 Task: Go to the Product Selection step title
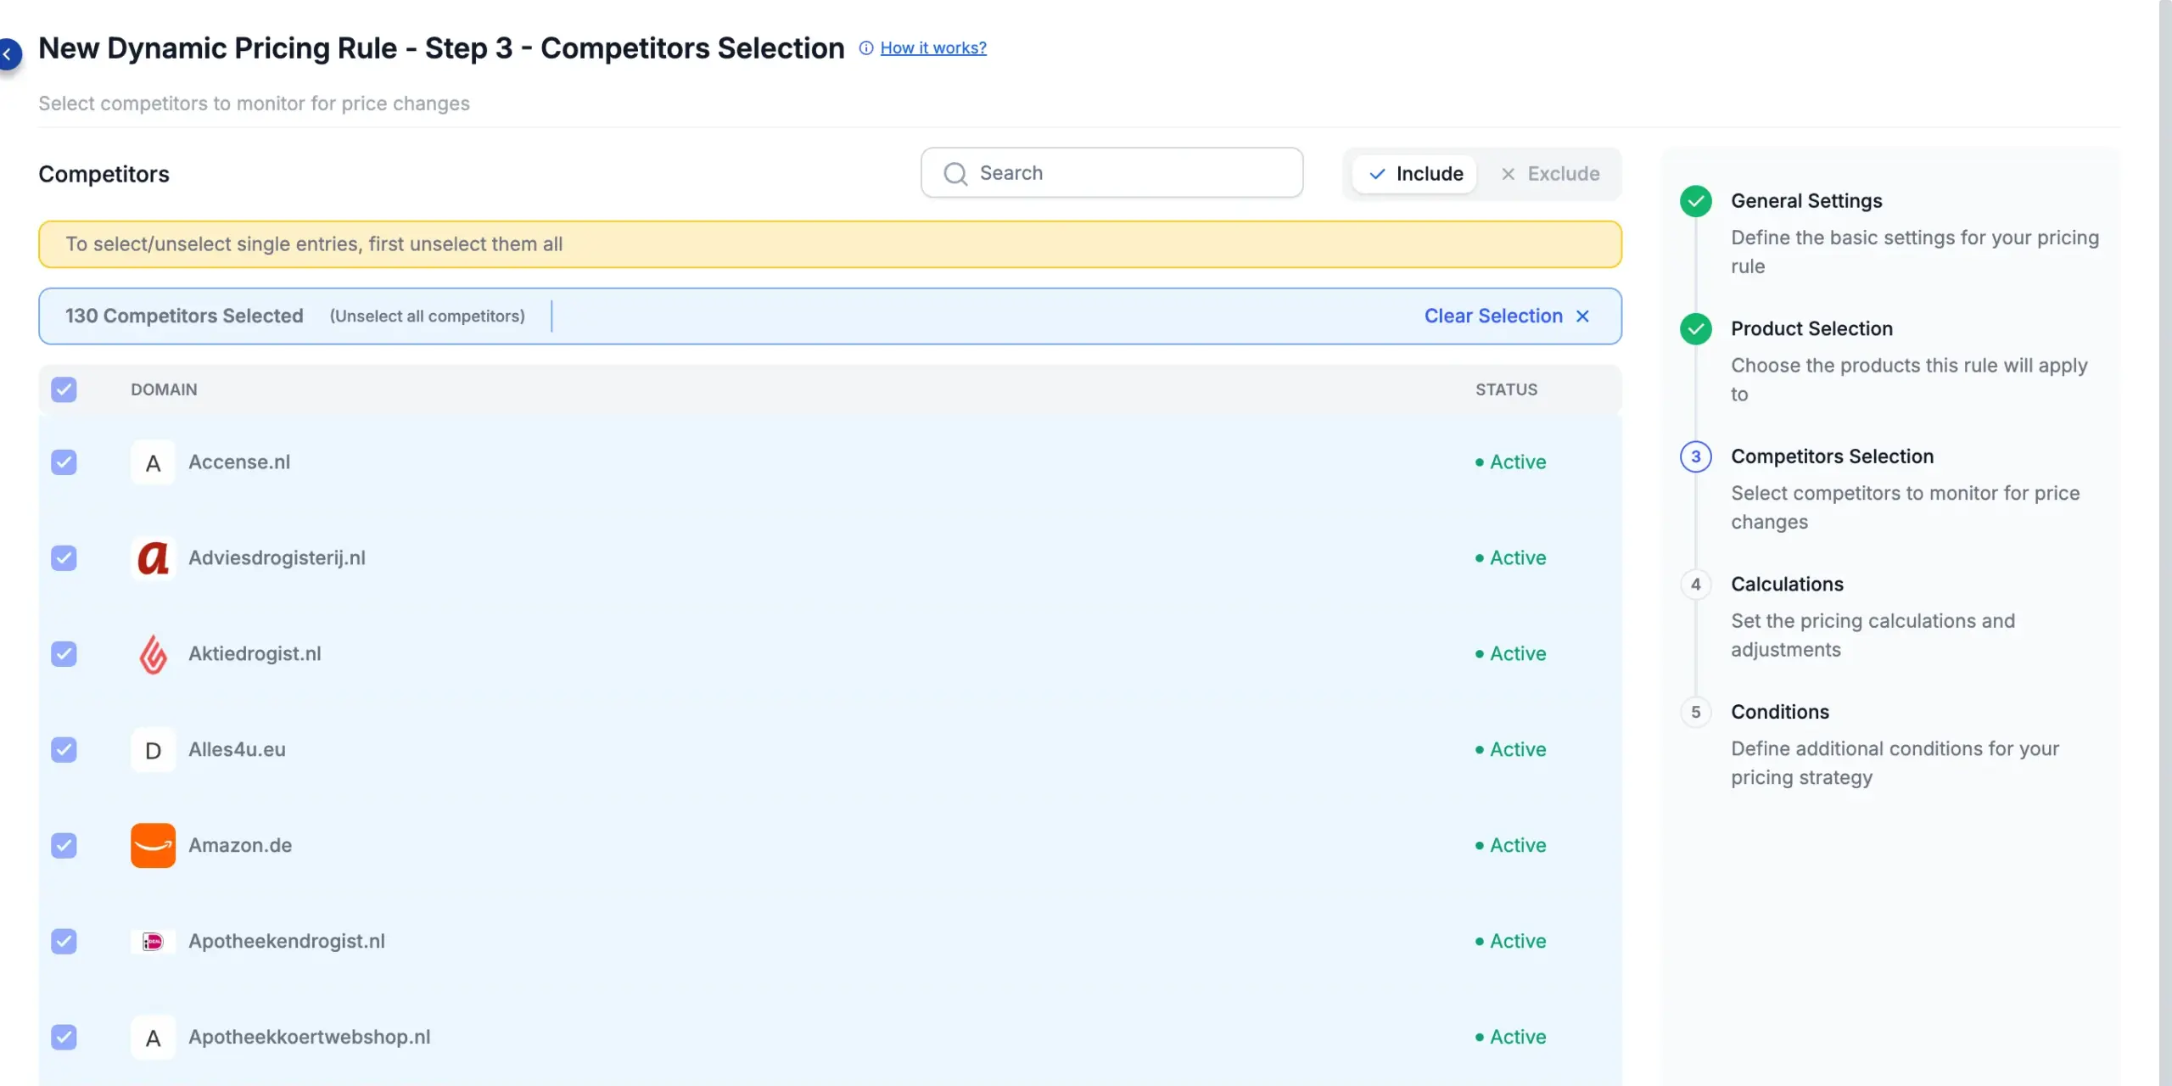click(1811, 329)
